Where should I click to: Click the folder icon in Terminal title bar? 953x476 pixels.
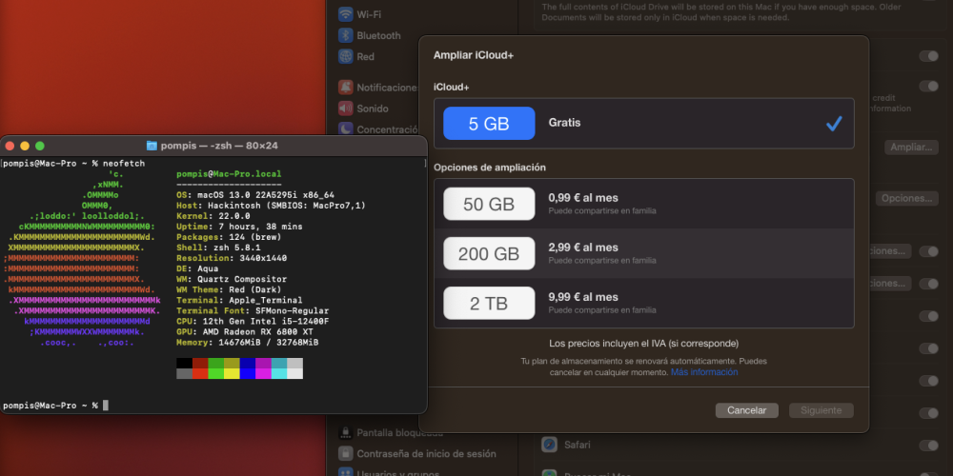tap(152, 146)
